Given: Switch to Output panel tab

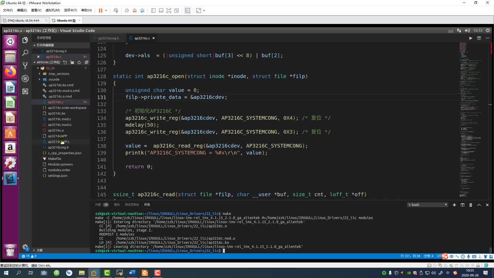Looking at the screenshot, I should tap(117, 205).
